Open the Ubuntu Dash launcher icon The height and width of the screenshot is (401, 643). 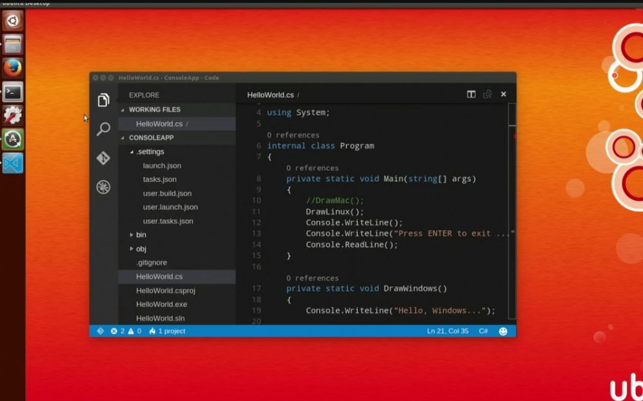pyautogui.click(x=13, y=21)
